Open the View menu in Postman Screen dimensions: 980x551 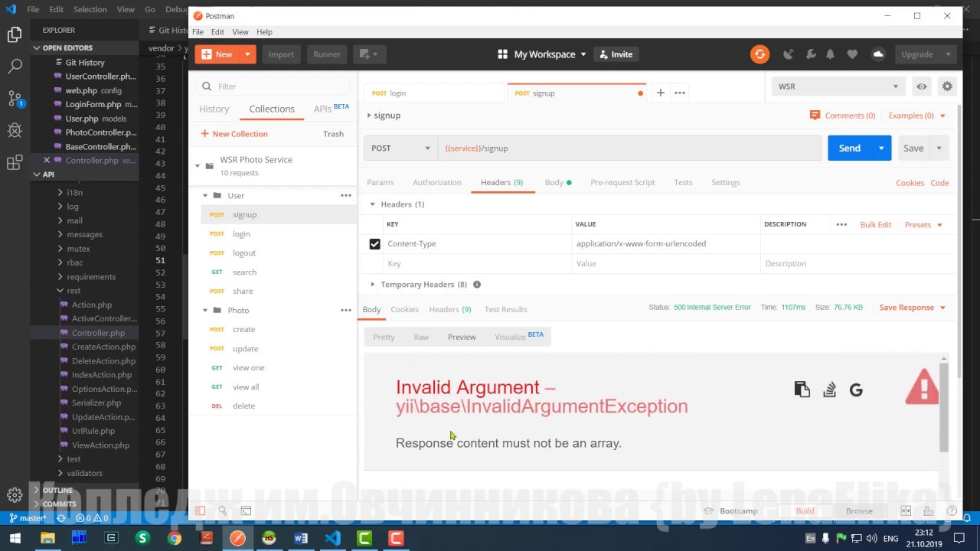point(240,32)
